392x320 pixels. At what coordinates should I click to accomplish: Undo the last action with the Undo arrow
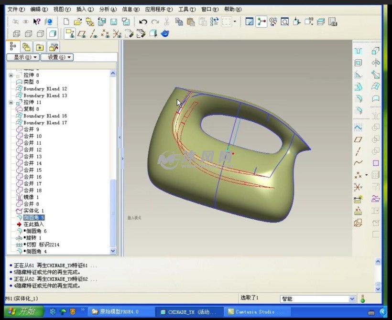[143, 22]
